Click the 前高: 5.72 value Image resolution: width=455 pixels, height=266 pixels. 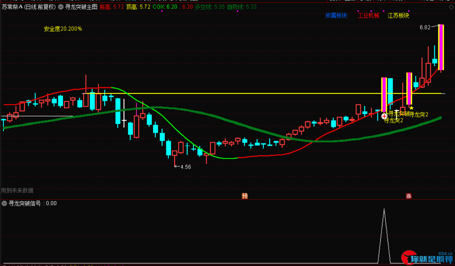click(112, 7)
